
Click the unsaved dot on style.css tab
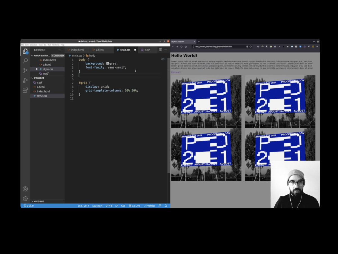(x=135, y=50)
